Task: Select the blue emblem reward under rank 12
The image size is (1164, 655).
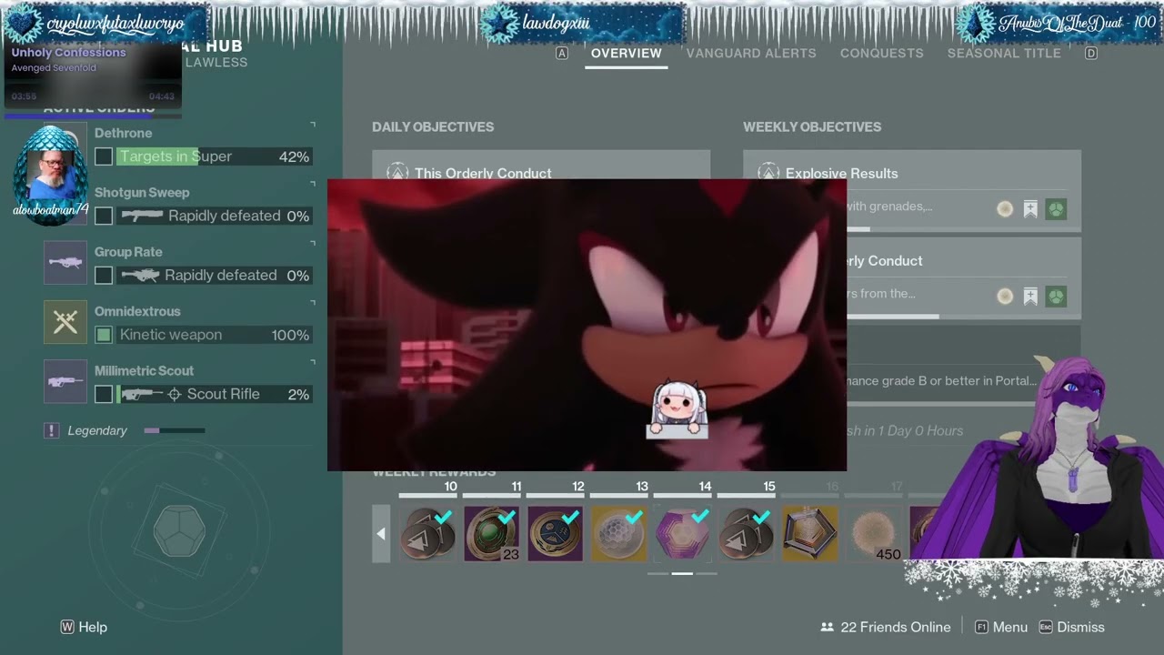Action: click(555, 533)
